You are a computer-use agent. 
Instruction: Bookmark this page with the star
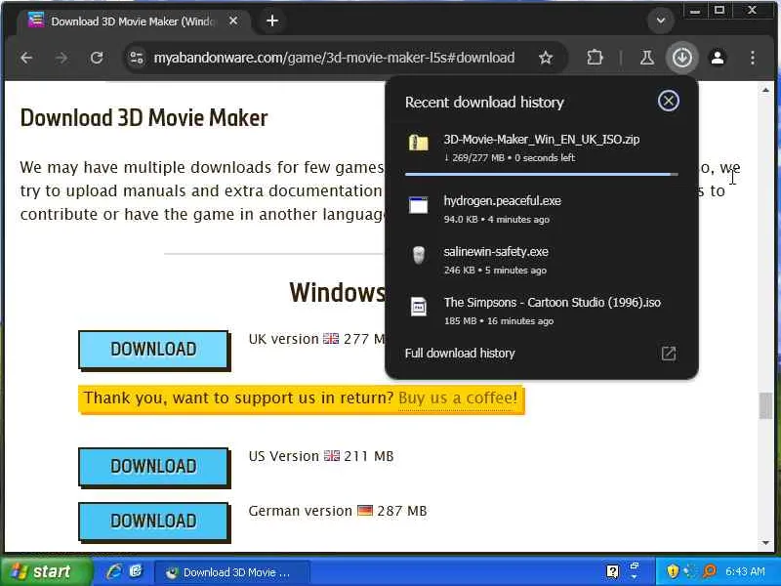click(x=546, y=58)
